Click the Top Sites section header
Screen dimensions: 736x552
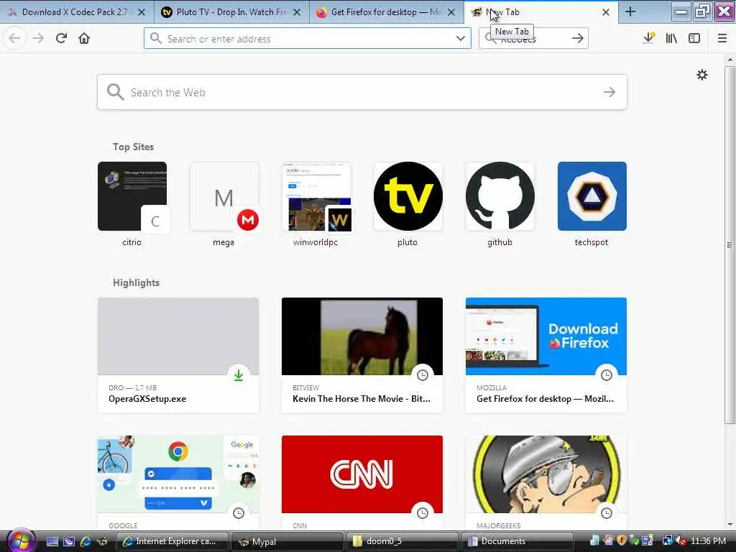point(133,147)
